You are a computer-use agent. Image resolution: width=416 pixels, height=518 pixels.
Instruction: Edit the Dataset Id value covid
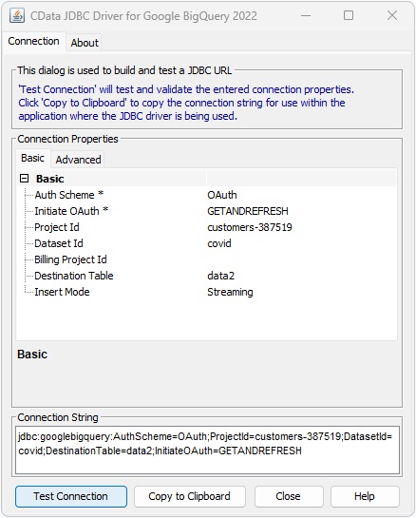tap(301, 243)
